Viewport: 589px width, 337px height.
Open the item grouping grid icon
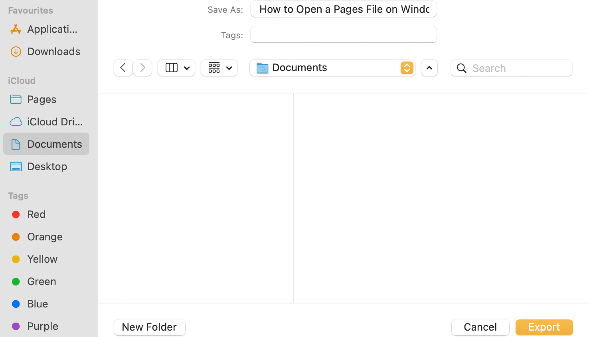coord(214,68)
